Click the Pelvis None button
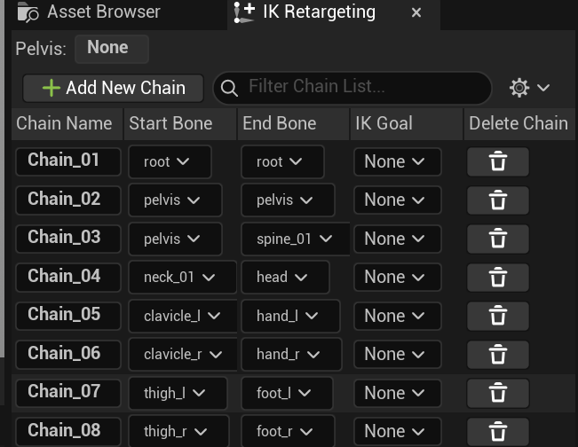The image size is (578, 447). [x=112, y=49]
